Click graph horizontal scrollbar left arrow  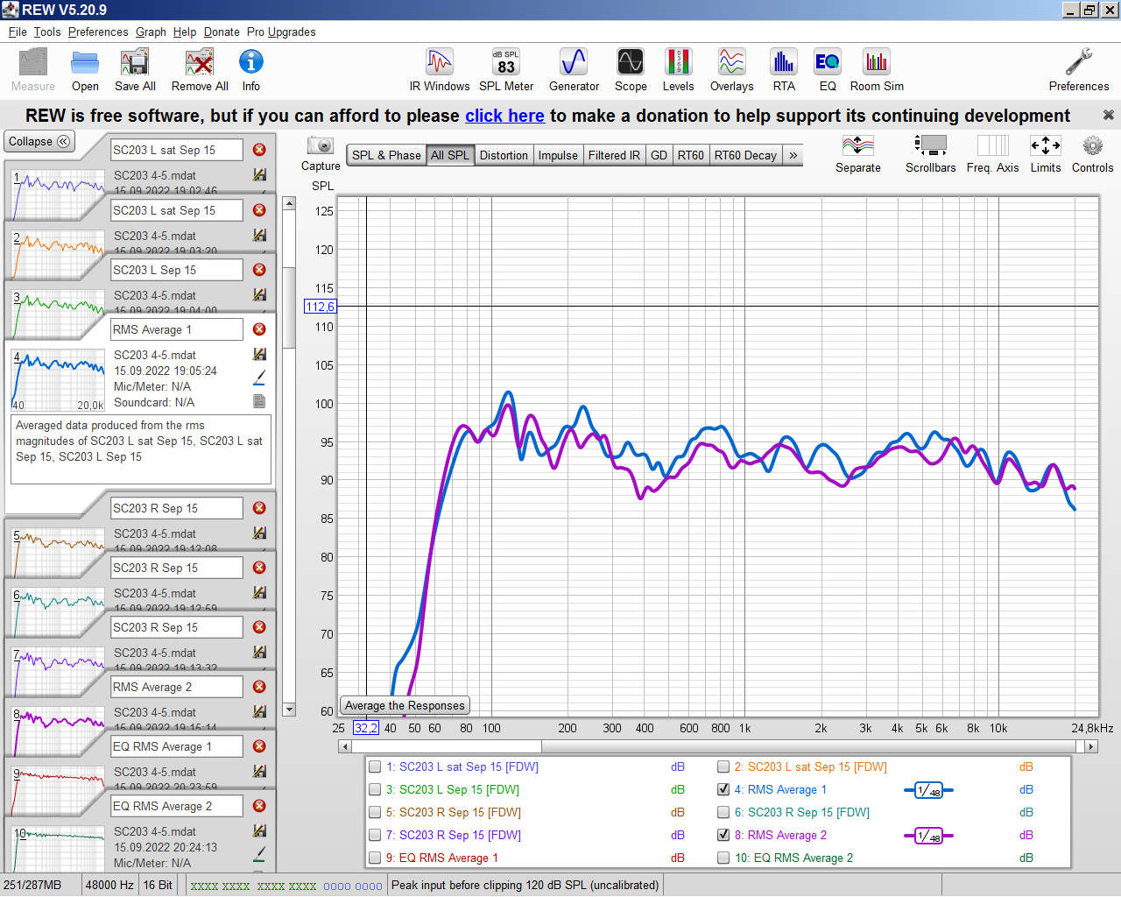[x=345, y=746]
